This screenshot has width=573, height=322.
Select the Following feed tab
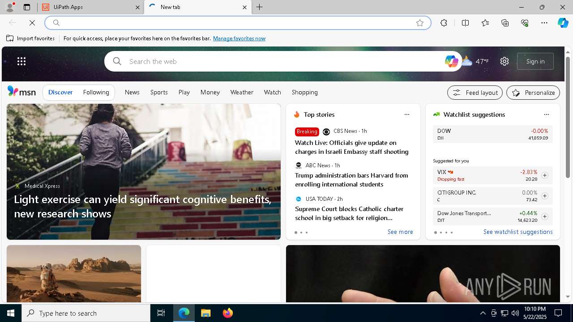click(96, 92)
